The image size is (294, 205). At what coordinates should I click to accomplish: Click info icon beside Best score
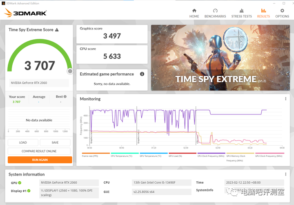(65, 97)
